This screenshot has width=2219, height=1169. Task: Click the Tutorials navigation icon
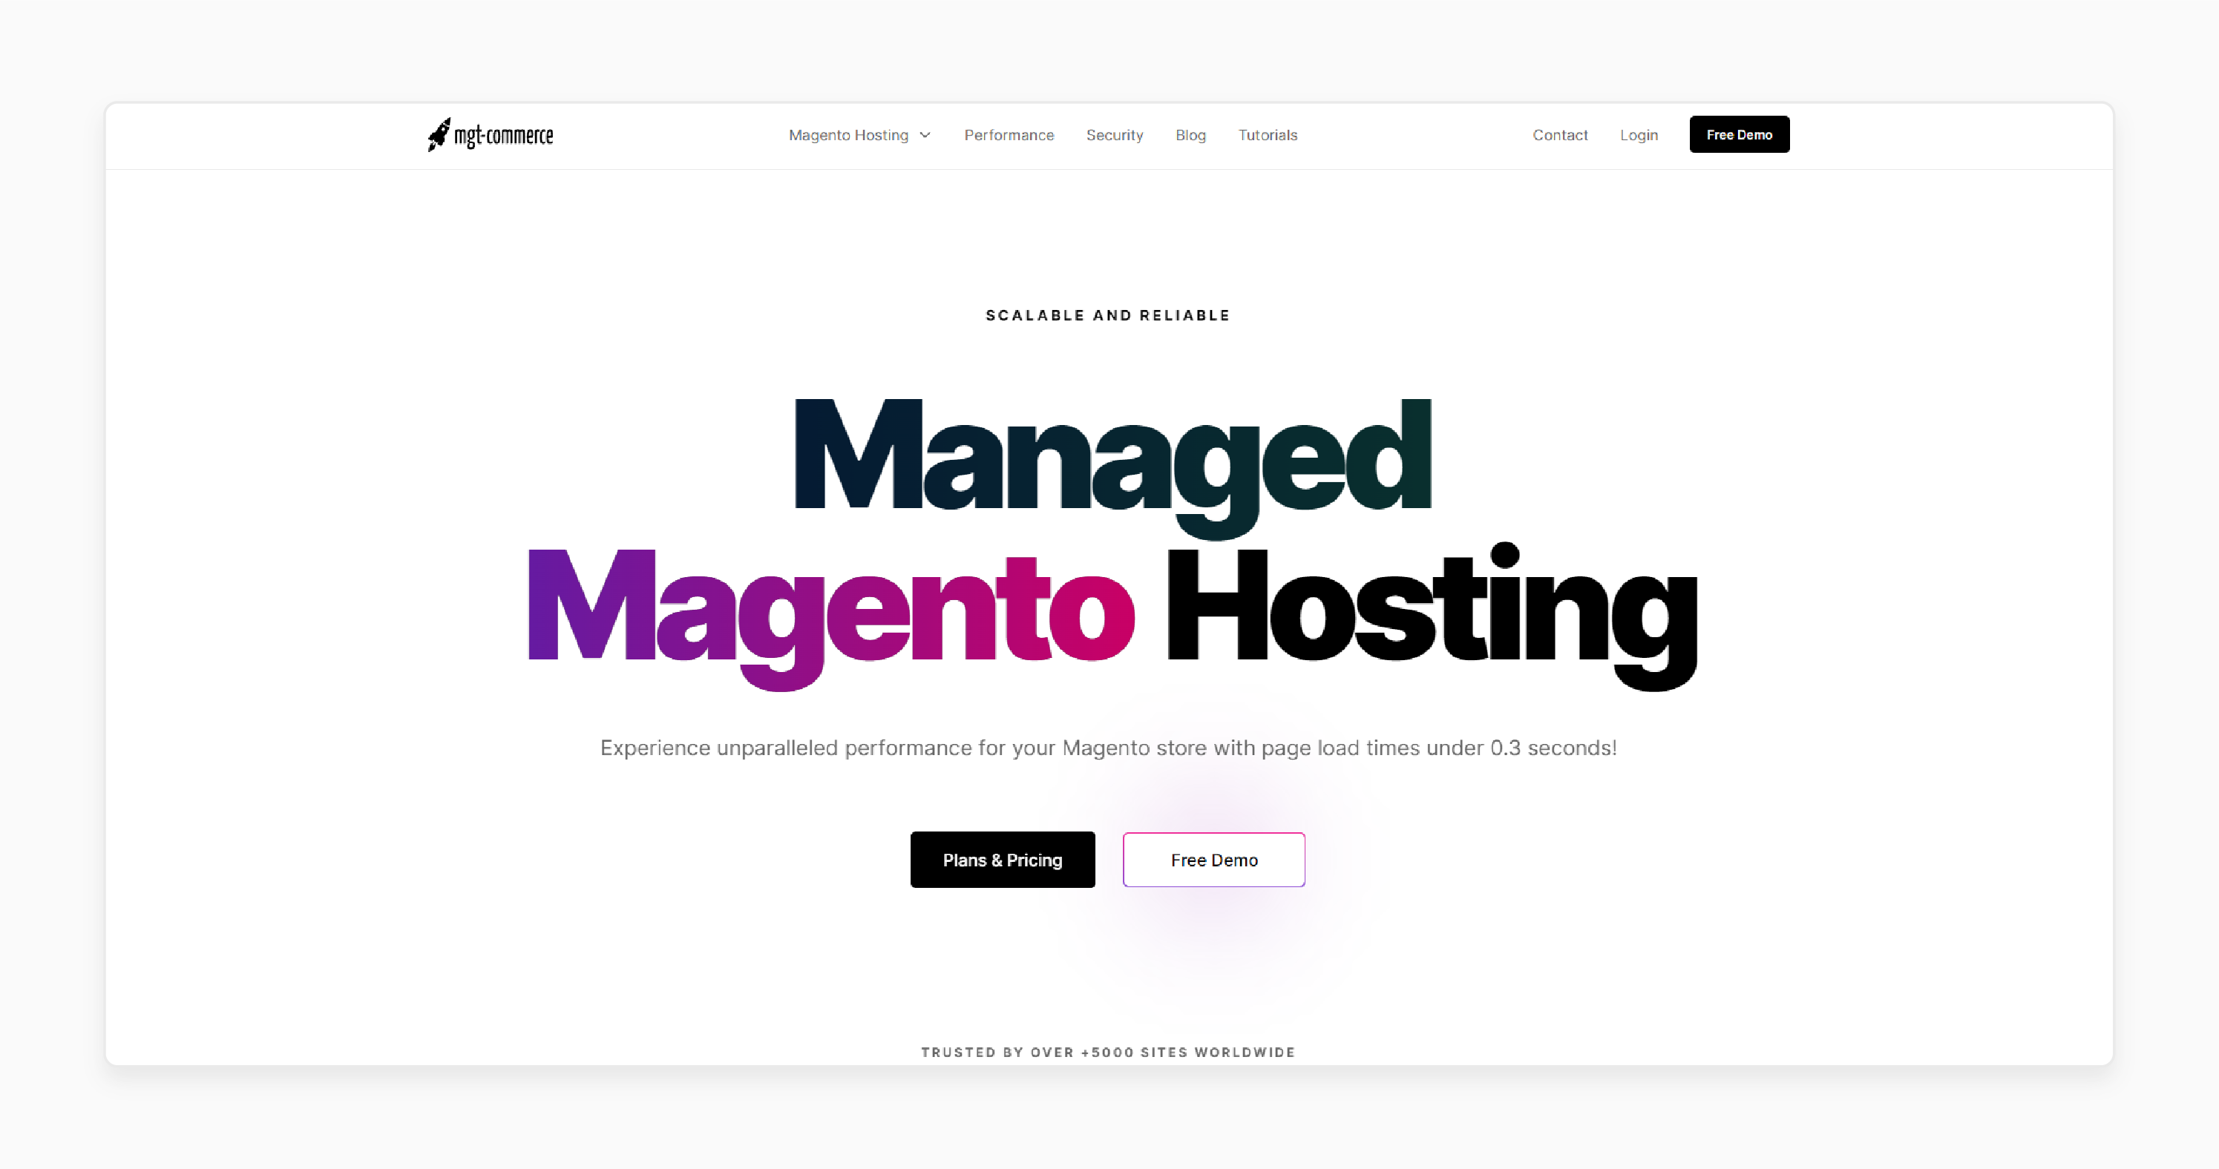(1268, 135)
